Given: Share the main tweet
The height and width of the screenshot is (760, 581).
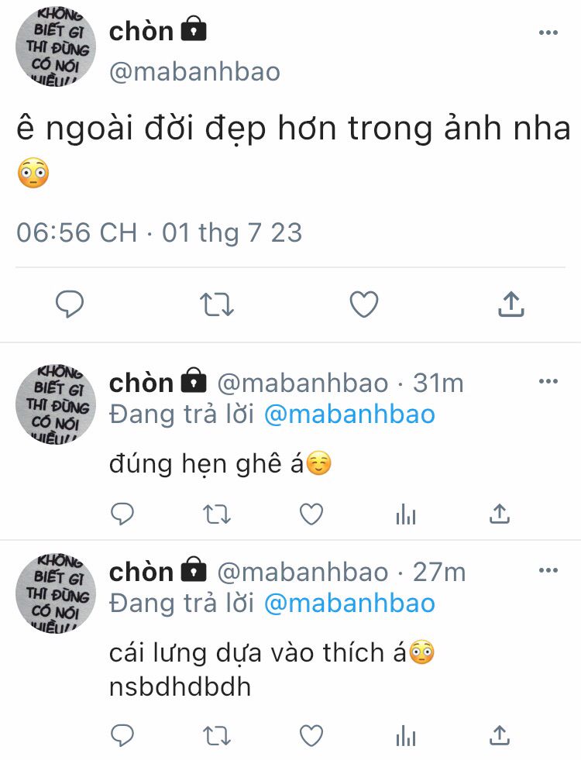Looking at the screenshot, I should (511, 304).
